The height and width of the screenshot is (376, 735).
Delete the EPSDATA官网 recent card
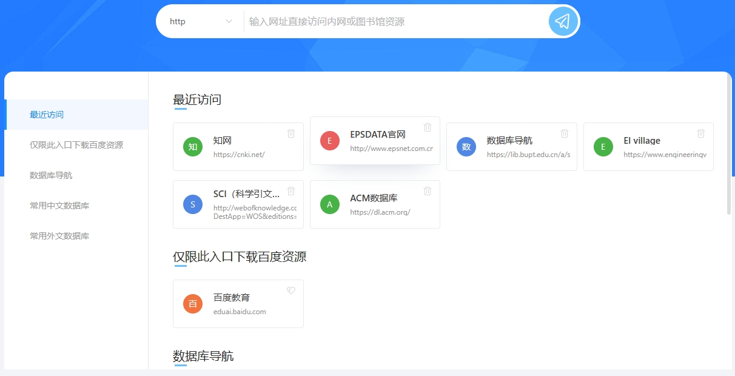coord(428,127)
